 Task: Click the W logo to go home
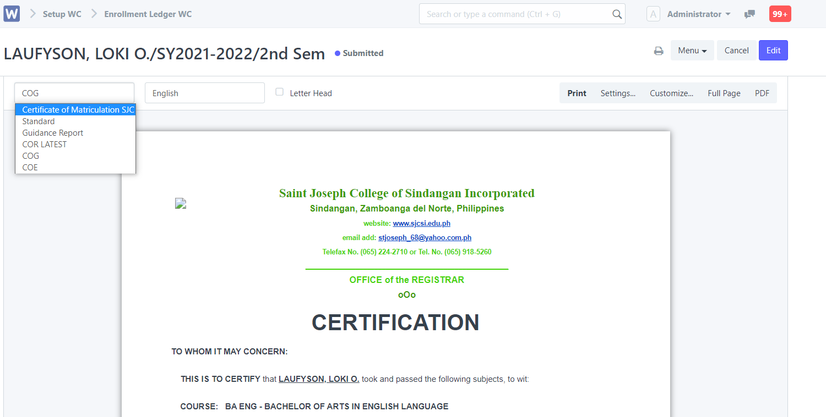[x=11, y=13]
